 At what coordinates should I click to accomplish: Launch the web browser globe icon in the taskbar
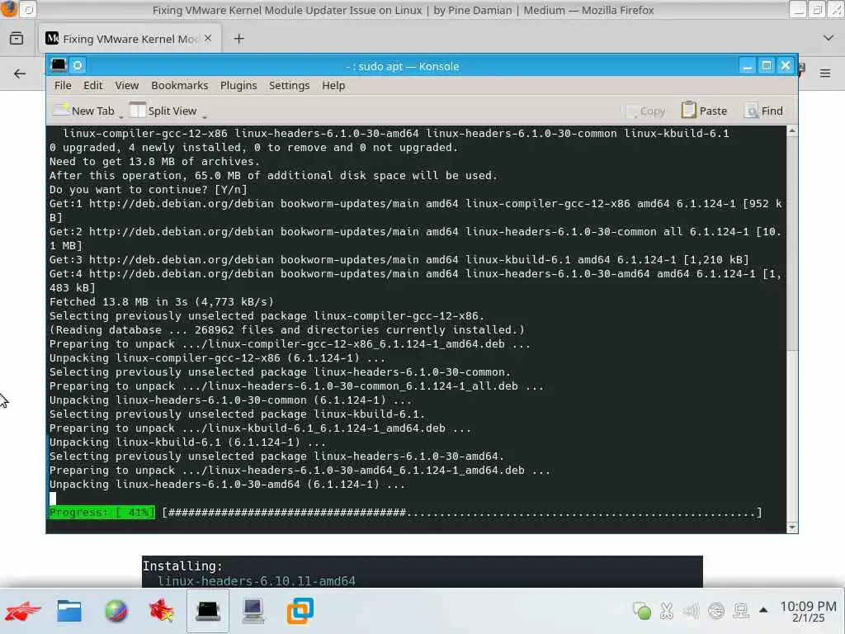[x=116, y=611]
